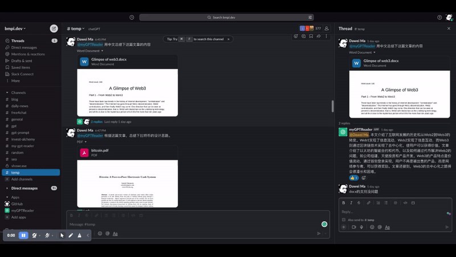Viewport: 456px width, 257px height.
Task: Ordered list icon in thread reply toolbar
Action: pyautogui.click(x=378, y=203)
